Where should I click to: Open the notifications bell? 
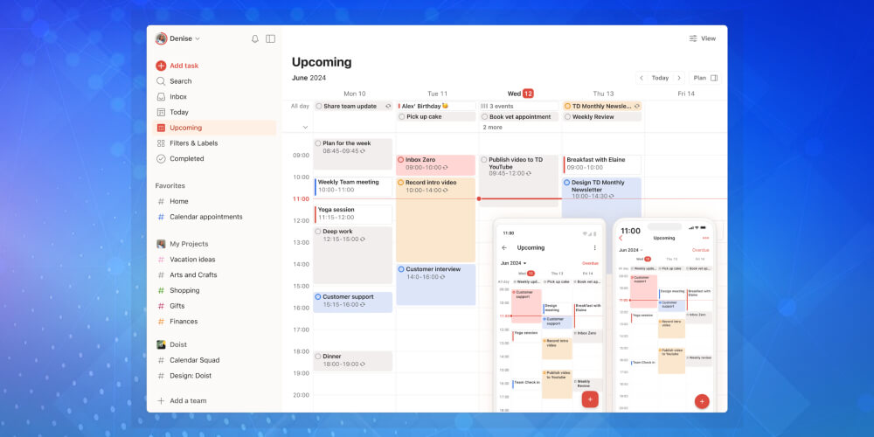tap(254, 38)
